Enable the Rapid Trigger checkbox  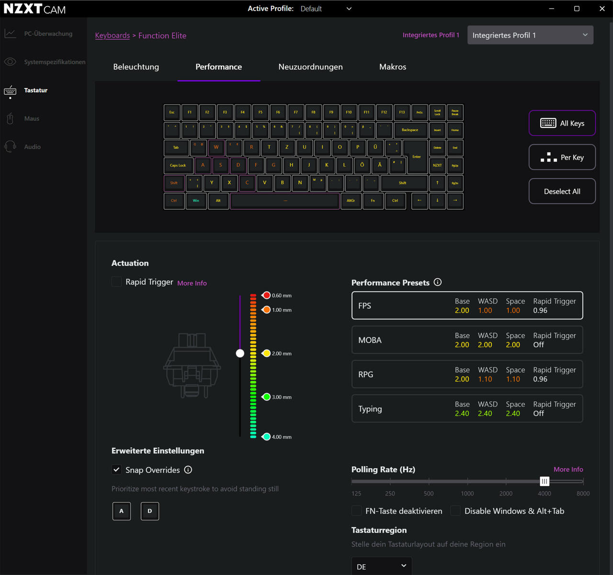[x=116, y=282]
